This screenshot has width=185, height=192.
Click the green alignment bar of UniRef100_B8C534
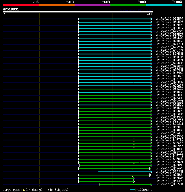coord(125,184)
